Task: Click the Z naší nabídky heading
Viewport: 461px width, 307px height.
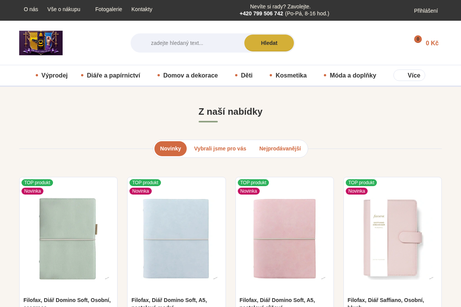Action: 230,112
